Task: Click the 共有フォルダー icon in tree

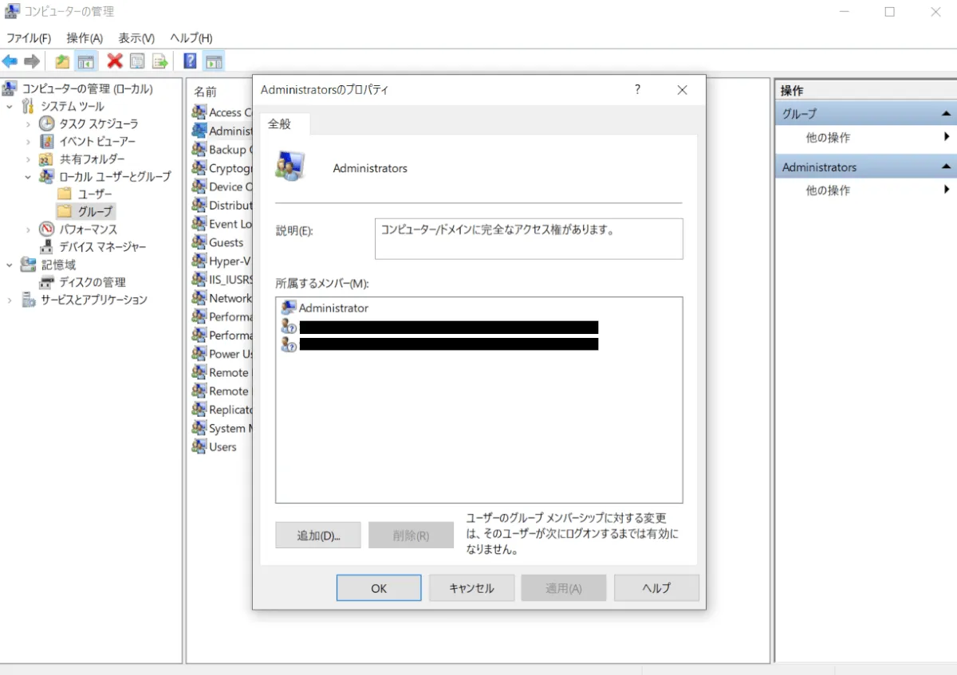Action: click(47, 159)
